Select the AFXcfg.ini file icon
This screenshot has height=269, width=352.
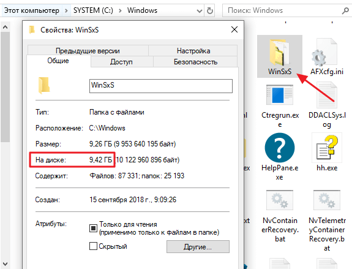325,52
